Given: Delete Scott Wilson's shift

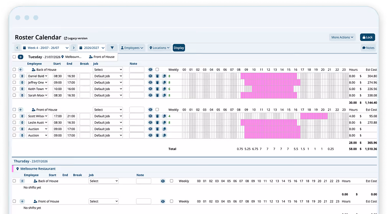Looking at the screenshot, I should pyautogui.click(x=157, y=116).
